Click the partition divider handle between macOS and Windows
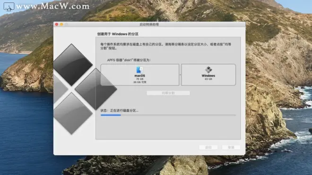This screenshot has width=312, height=175. pyautogui.click(x=180, y=75)
